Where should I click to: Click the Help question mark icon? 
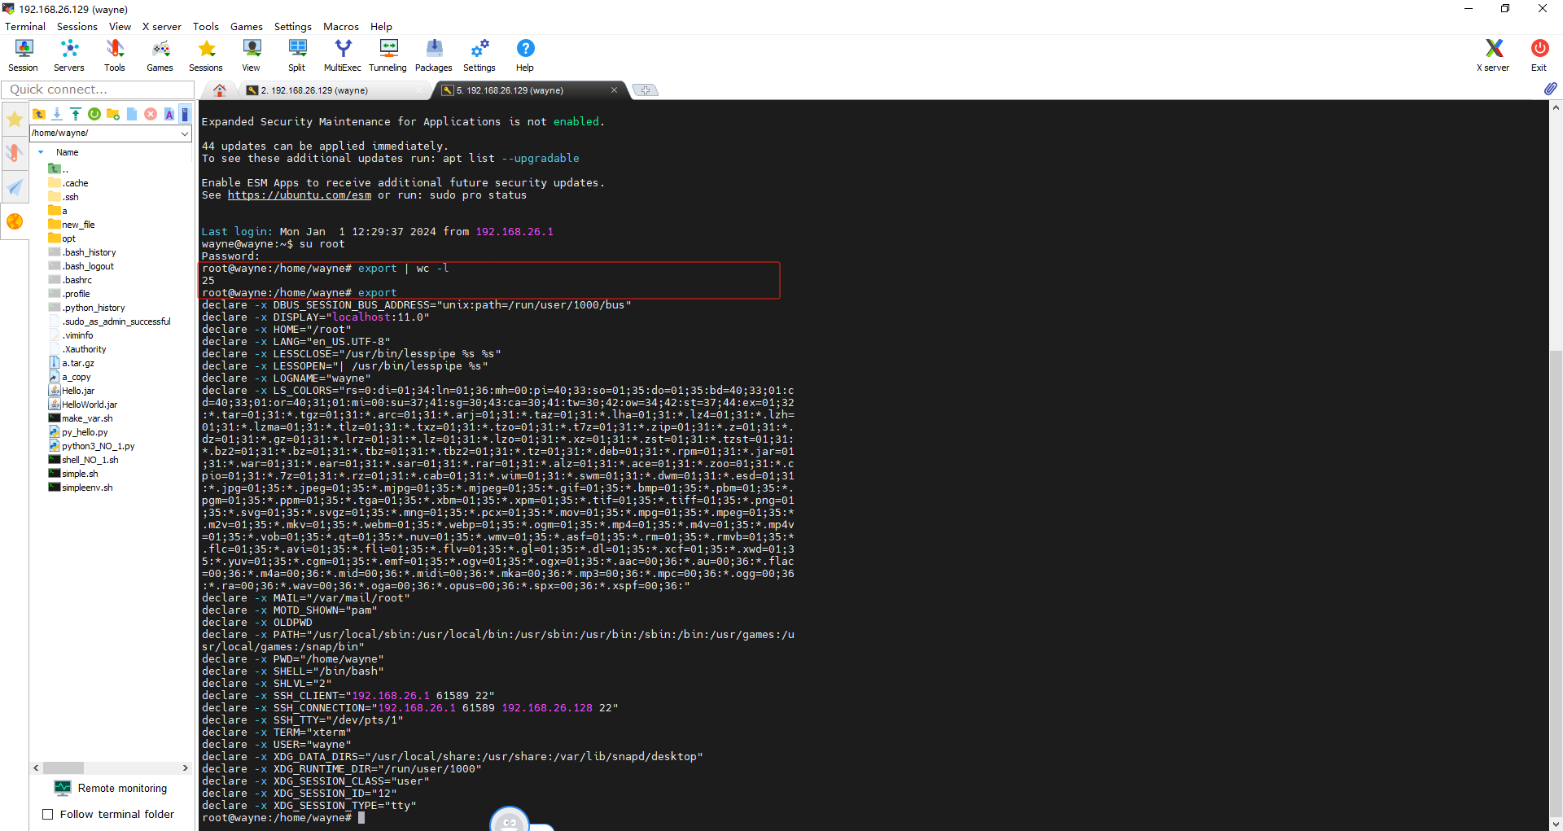pyautogui.click(x=525, y=55)
